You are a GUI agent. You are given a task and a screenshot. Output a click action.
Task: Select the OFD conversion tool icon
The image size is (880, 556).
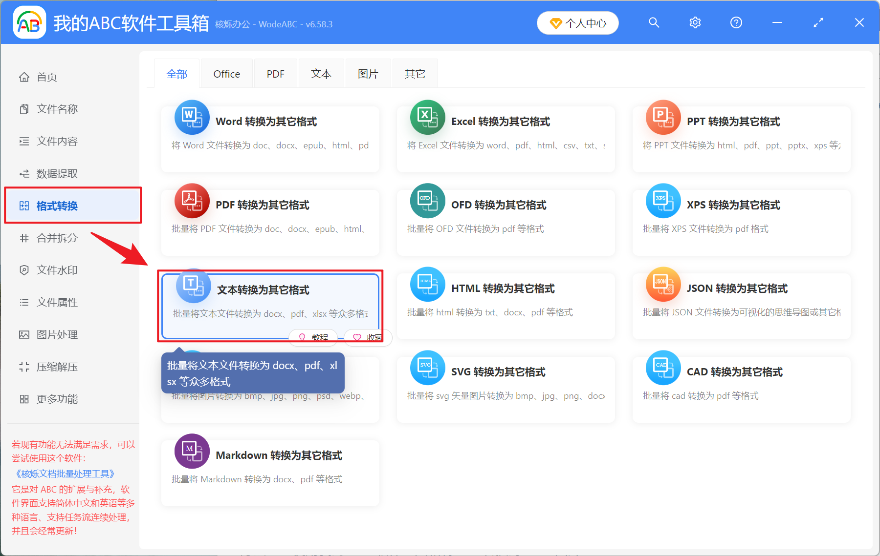[427, 201]
